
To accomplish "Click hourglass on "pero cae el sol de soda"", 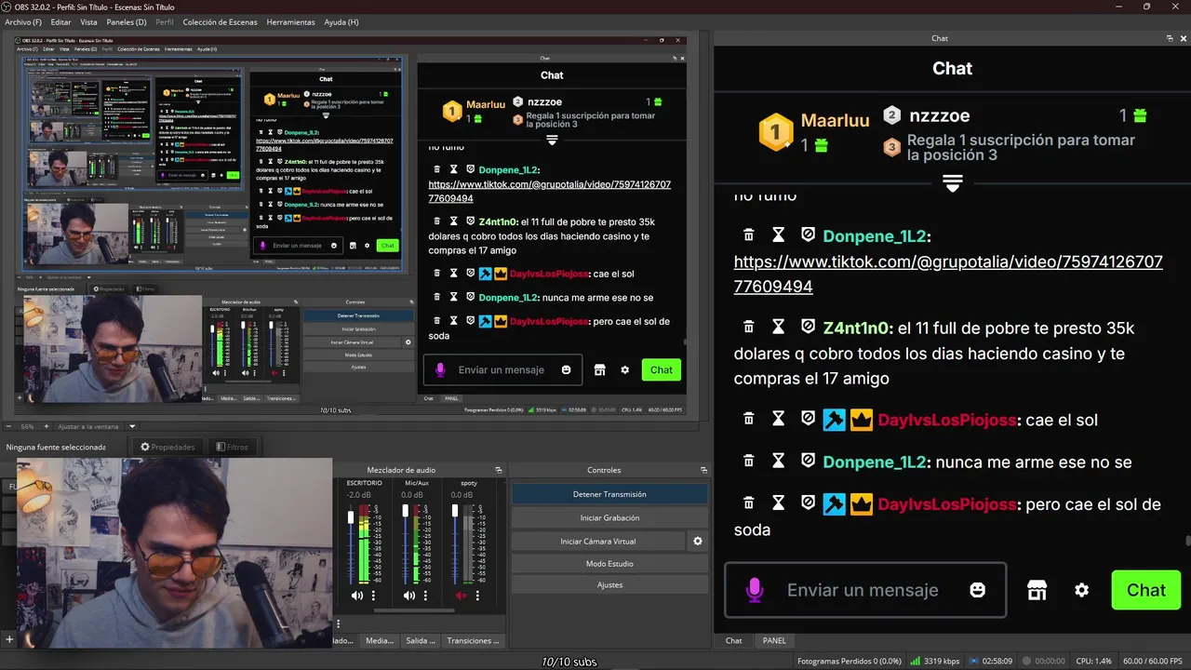I will [779, 503].
